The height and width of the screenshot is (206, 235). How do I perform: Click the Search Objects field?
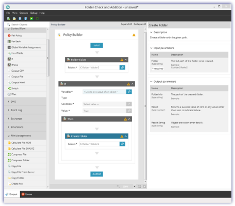point(26,25)
